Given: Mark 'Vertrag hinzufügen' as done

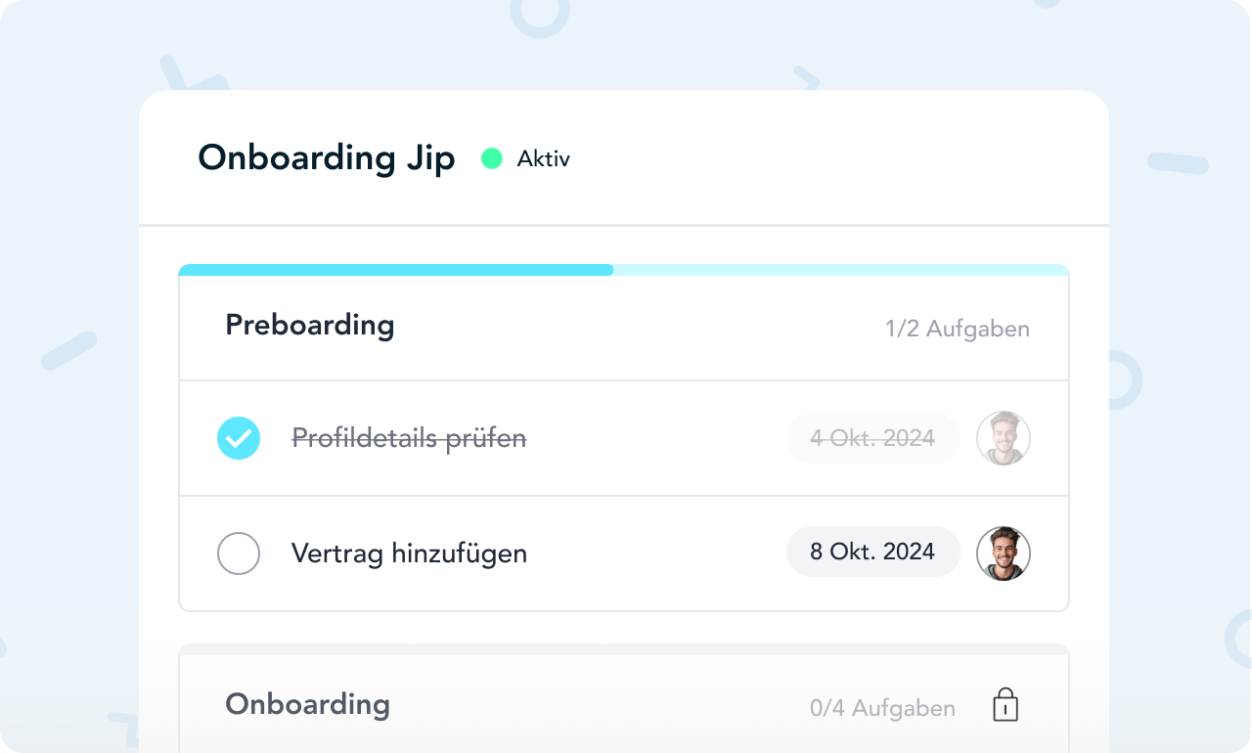Looking at the screenshot, I should [x=239, y=554].
